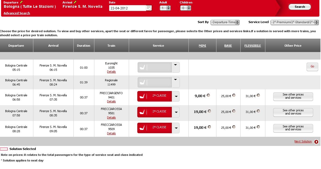Image resolution: width=321 pixels, height=169 pixels.
Task: Click seat icon for Euronight 1035 service
Action: [x=142, y=67]
